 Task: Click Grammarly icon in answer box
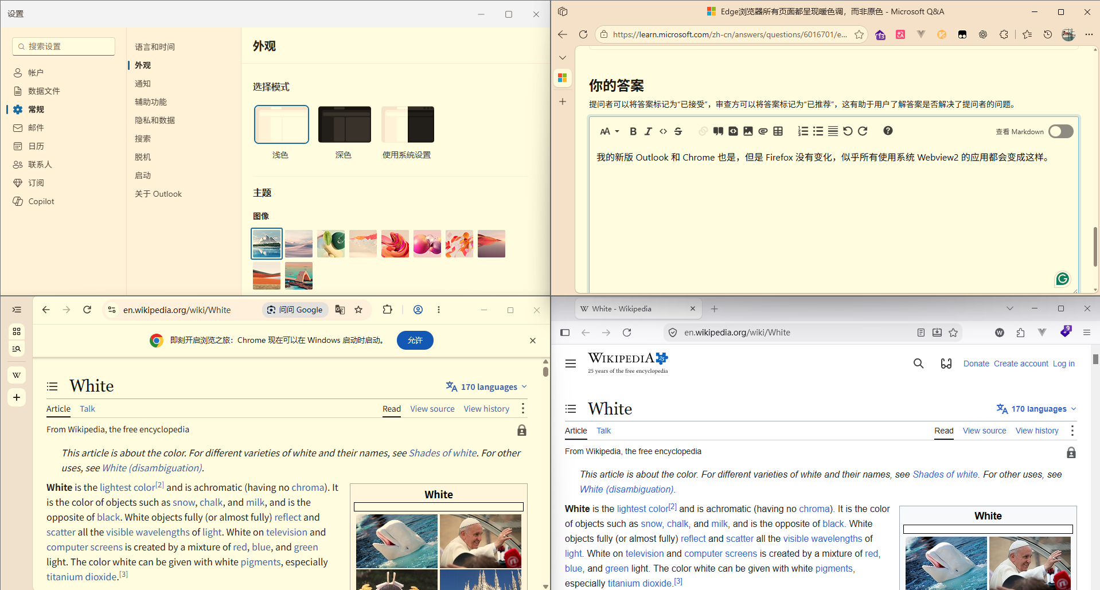(1062, 279)
